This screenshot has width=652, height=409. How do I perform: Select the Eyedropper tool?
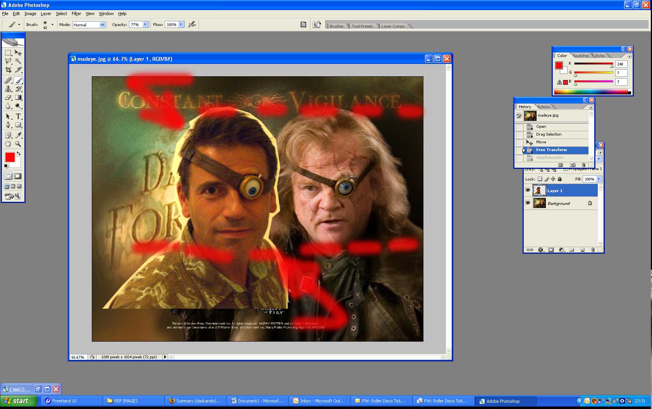[x=18, y=135]
